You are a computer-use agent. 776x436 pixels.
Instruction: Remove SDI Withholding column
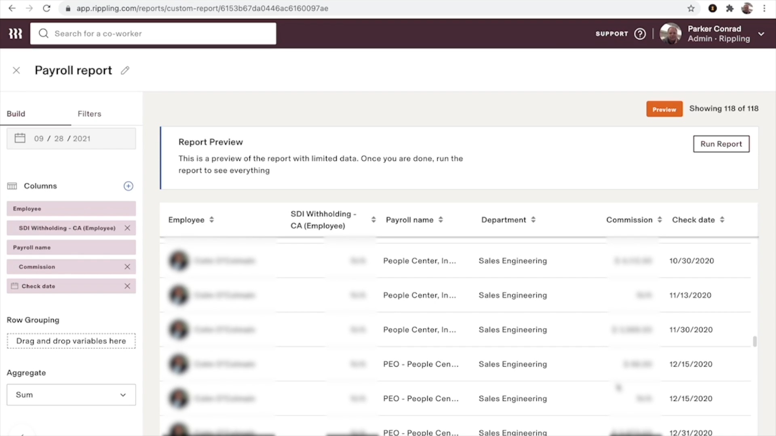[x=127, y=228]
